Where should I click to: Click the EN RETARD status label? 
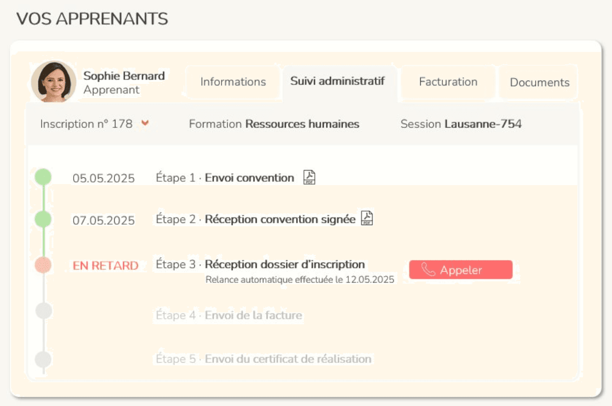106,266
